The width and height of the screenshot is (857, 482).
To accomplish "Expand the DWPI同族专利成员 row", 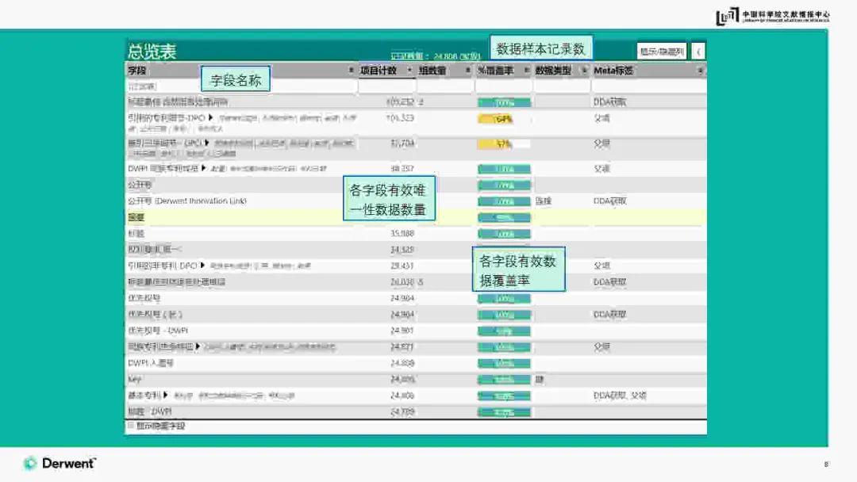I will (x=205, y=167).
